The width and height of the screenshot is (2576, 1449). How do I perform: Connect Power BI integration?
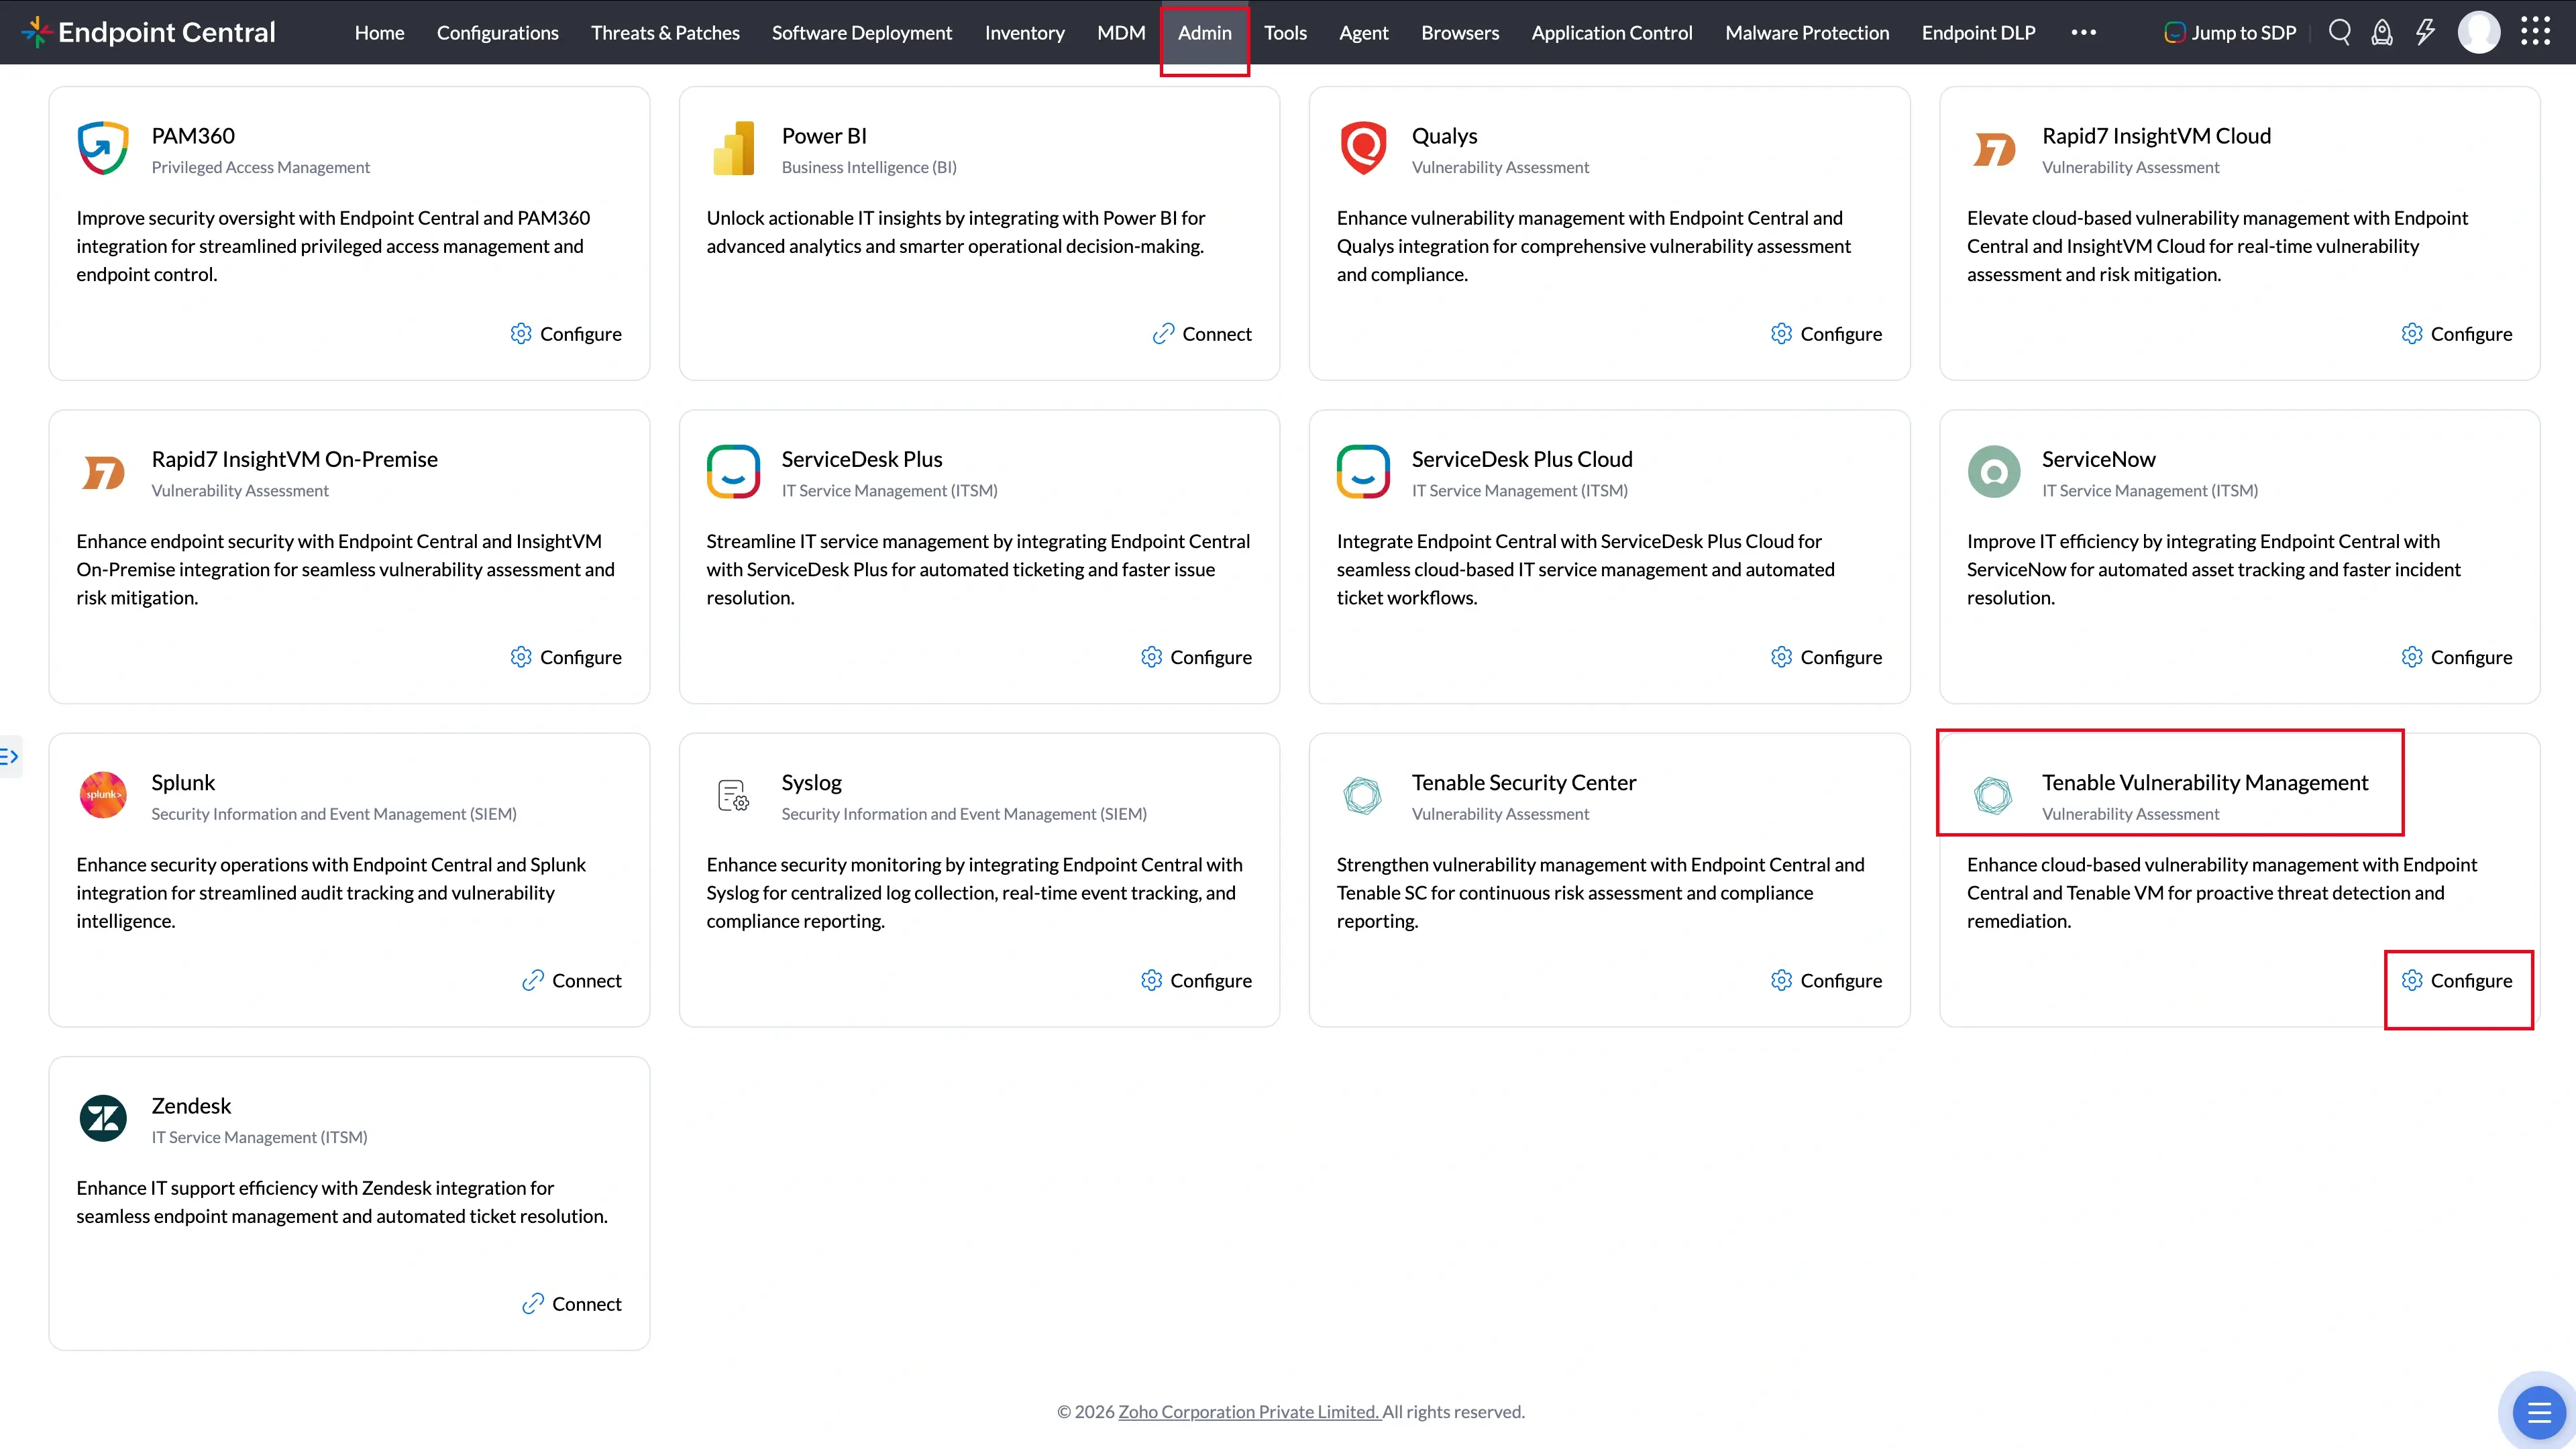tap(1202, 334)
